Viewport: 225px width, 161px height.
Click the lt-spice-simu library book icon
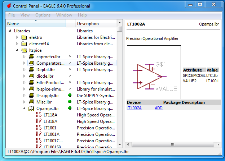[31, 89]
